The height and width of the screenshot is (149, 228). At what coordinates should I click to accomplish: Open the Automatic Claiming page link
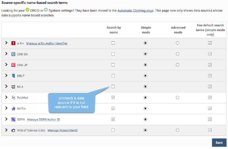coord(135,11)
